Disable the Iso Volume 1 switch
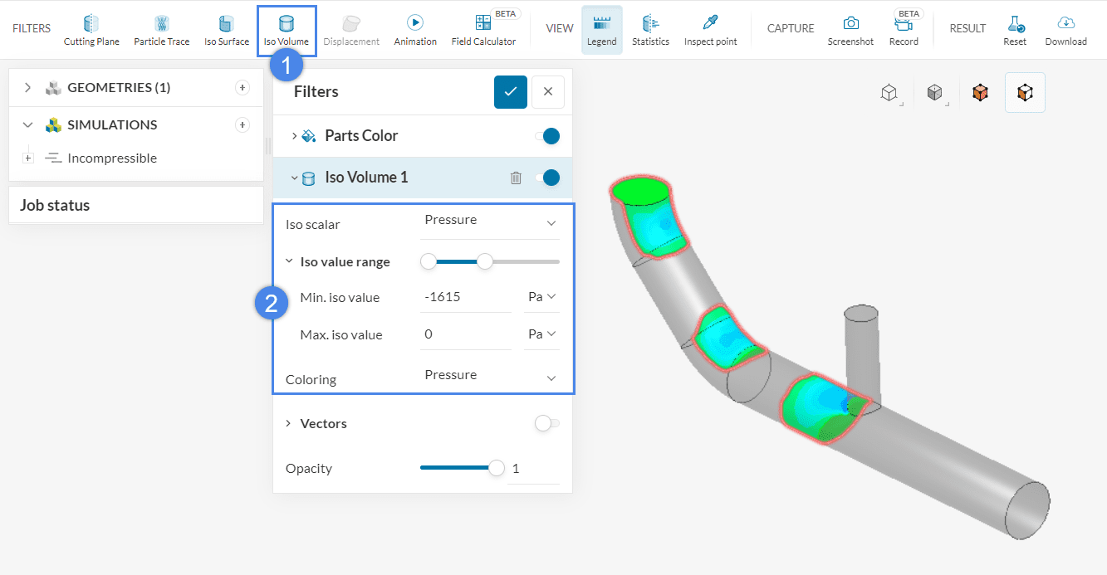 pos(547,178)
